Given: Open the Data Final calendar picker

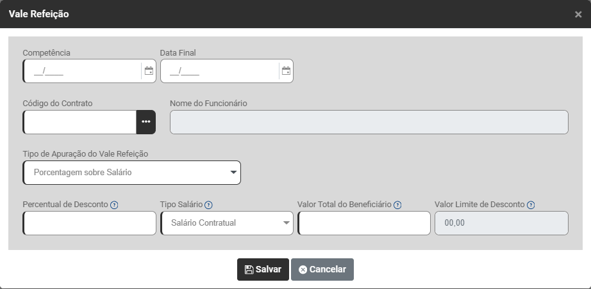Looking at the screenshot, I should pyautogui.click(x=286, y=71).
